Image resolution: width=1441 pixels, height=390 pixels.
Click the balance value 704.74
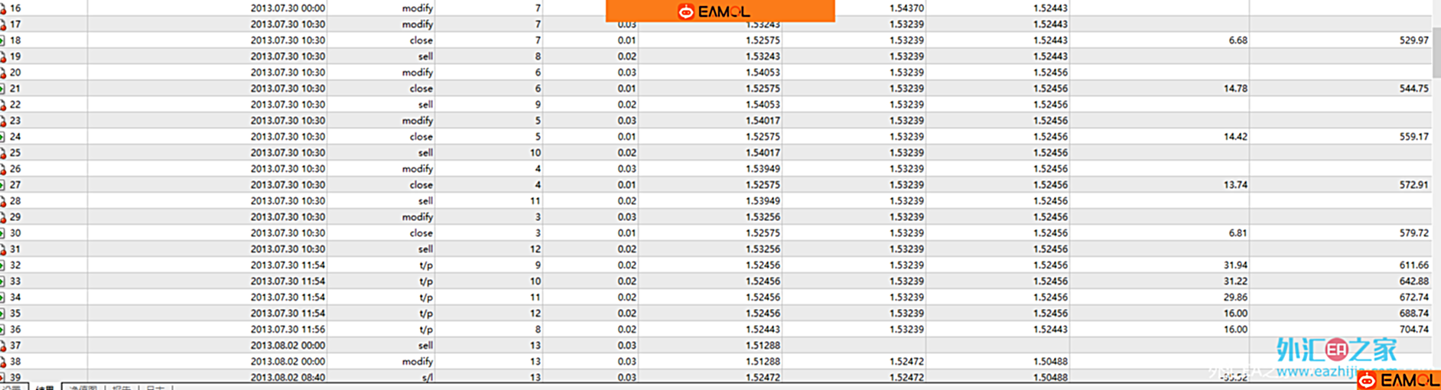[1413, 330]
